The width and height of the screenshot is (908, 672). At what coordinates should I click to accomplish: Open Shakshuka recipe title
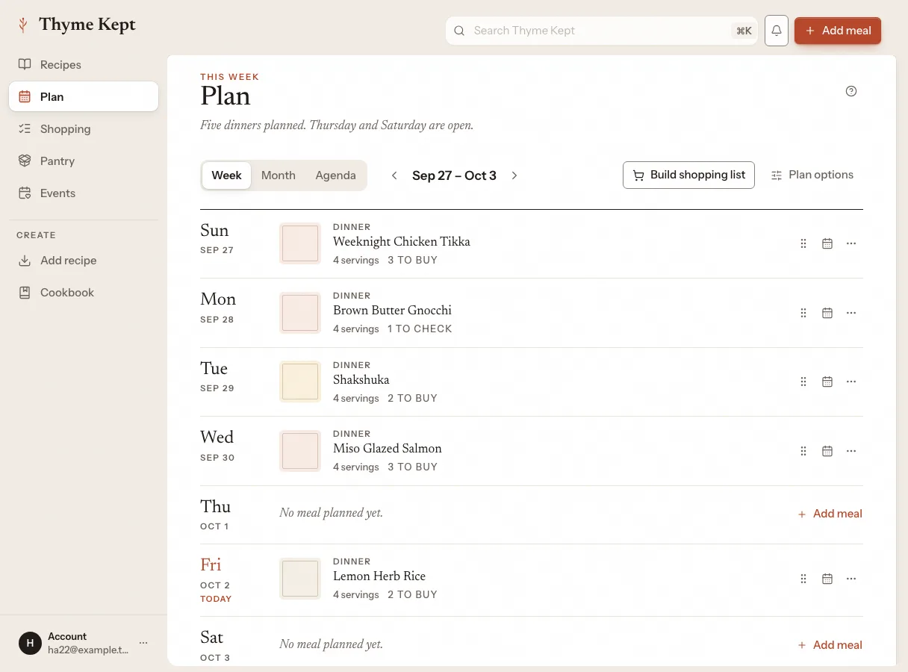coord(361,380)
